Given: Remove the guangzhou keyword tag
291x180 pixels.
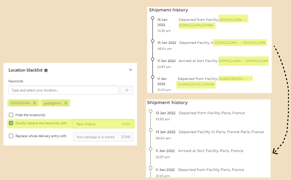Looking at the screenshot, I should [66, 103].
